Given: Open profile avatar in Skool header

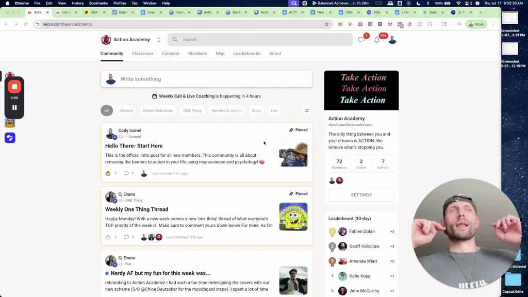Looking at the screenshot, I should 392,40.
